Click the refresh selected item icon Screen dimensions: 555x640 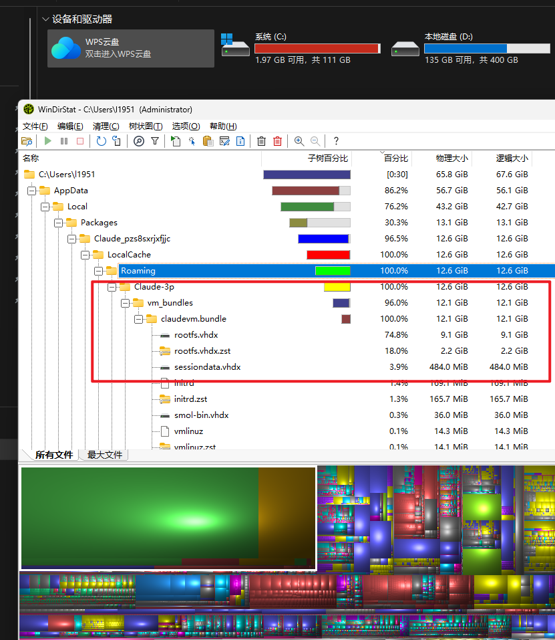click(x=117, y=141)
